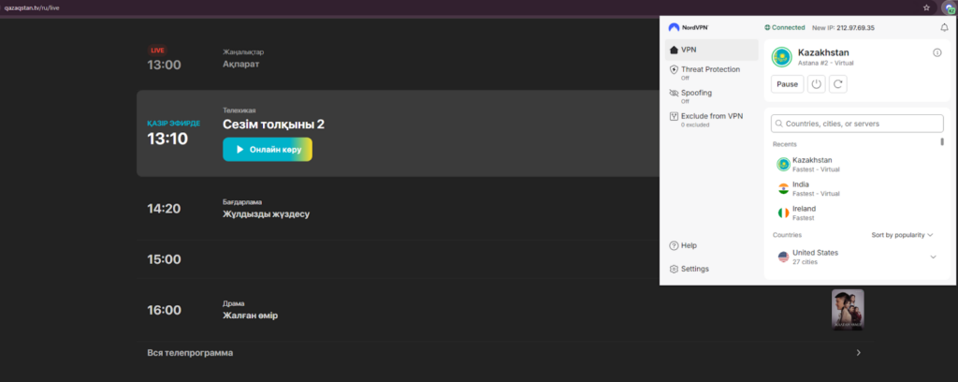Click the LIVE badge above 13:00
Screen dimensions: 958x382
click(x=157, y=51)
